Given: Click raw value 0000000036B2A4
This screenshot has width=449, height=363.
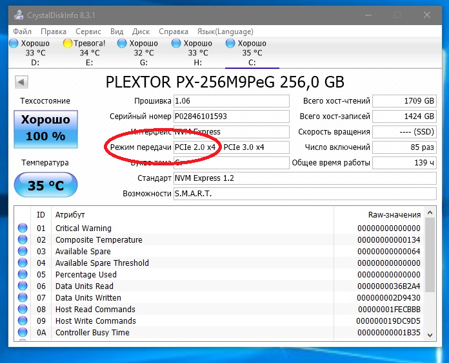Looking at the screenshot, I should point(389,286).
